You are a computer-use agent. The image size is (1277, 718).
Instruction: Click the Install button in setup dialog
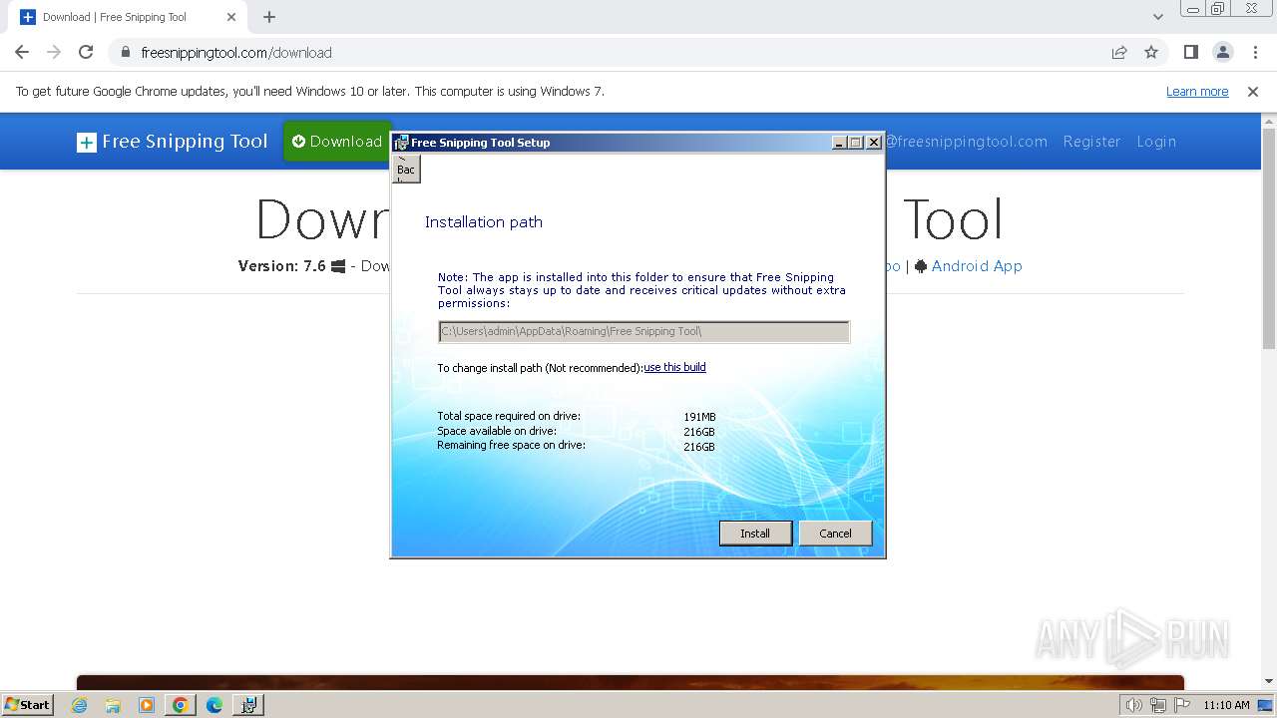tap(755, 534)
